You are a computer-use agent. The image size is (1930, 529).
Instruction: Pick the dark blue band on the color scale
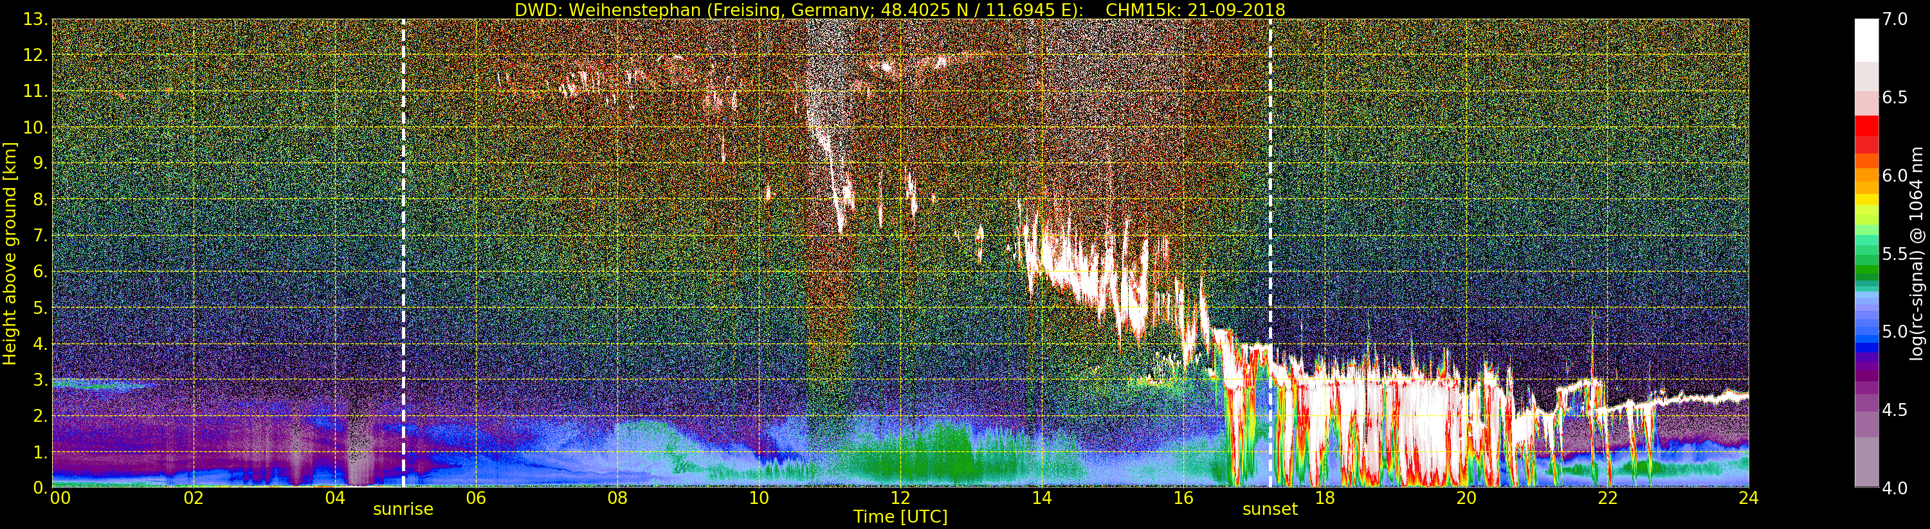(x=1866, y=348)
